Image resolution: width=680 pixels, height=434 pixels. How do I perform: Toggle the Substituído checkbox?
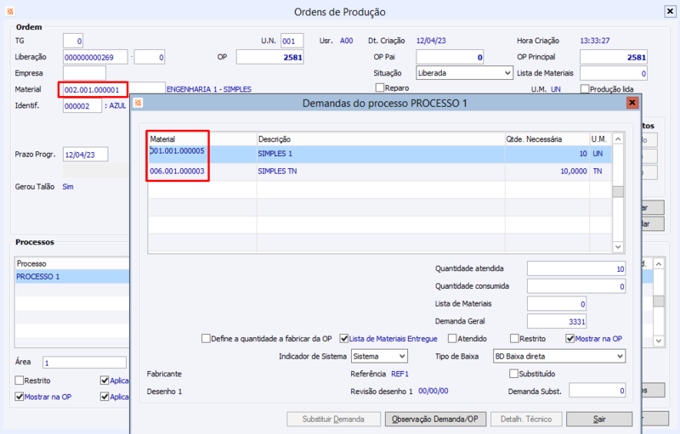point(514,374)
